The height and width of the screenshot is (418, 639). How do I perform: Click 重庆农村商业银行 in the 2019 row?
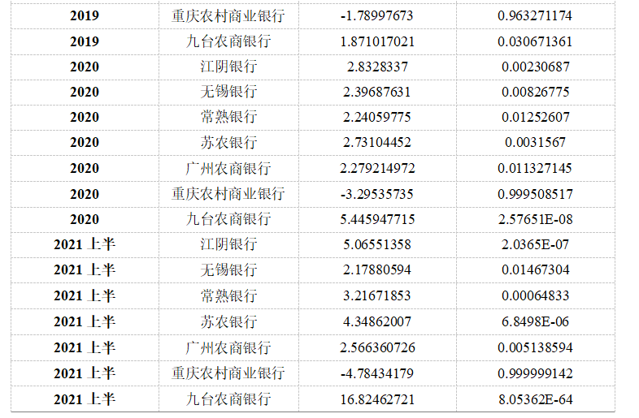click(x=228, y=16)
